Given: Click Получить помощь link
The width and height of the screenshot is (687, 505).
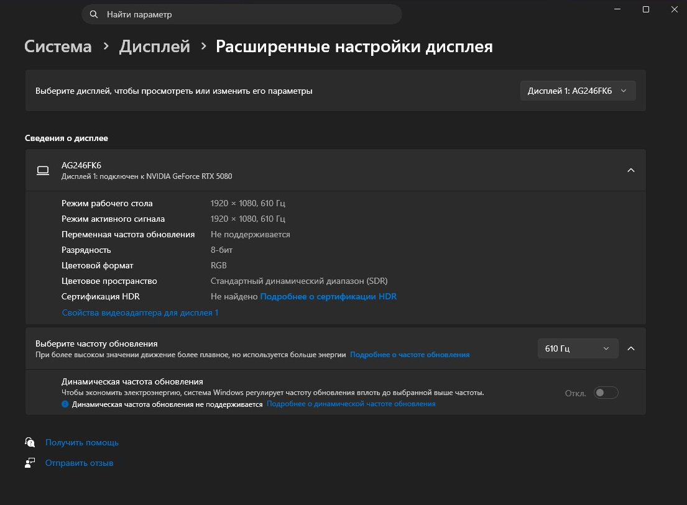Looking at the screenshot, I should tap(82, 442).
